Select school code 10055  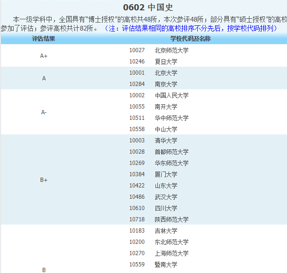[x=137, y=107]
